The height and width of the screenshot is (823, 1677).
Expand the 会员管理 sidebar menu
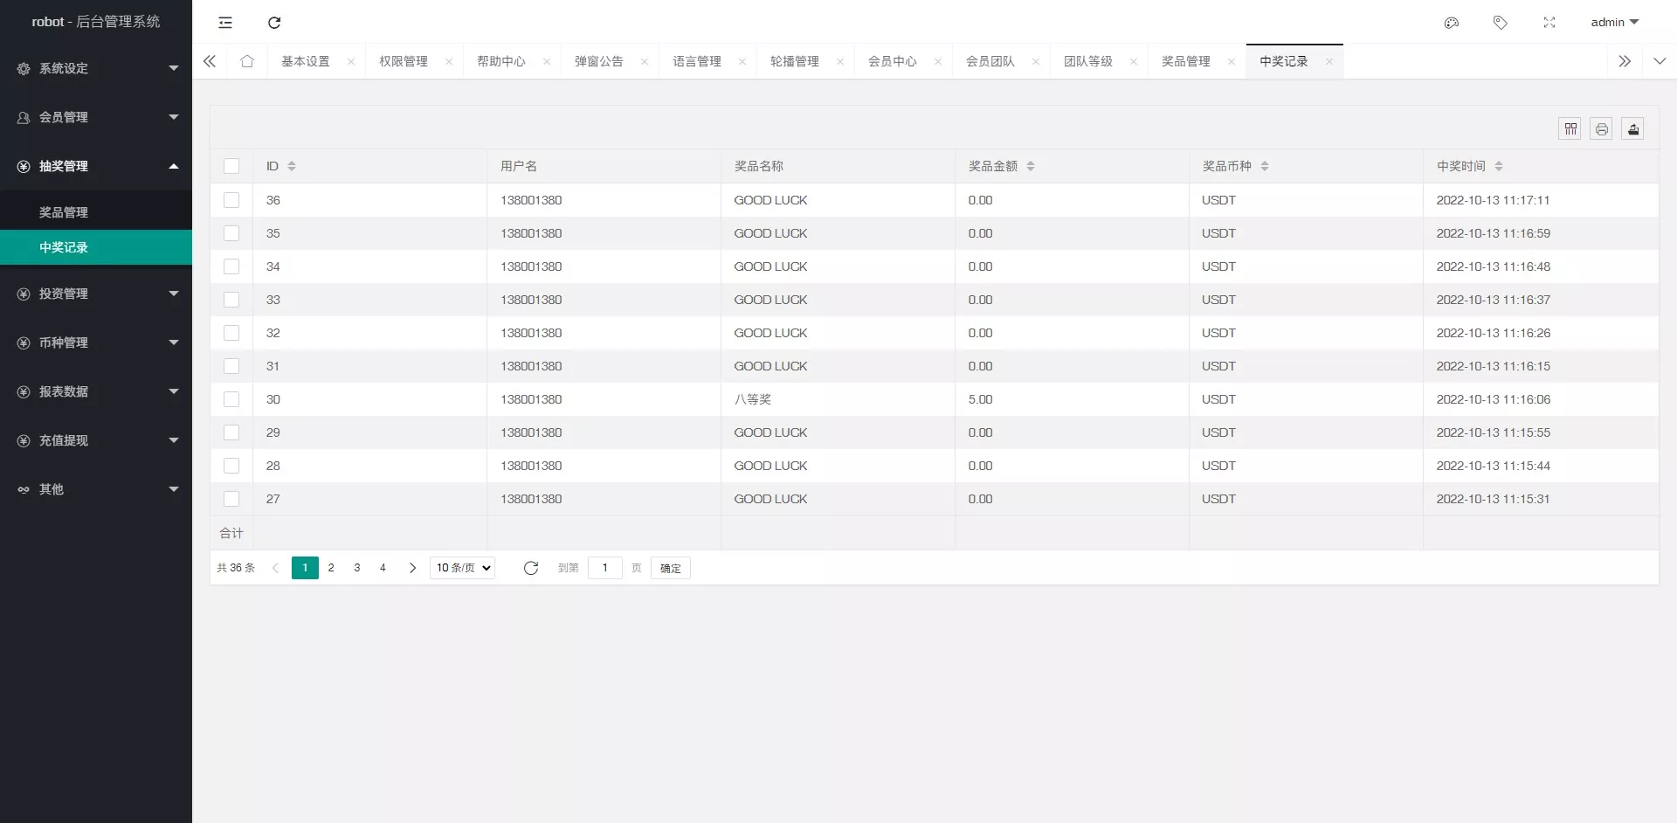pos(96,117)
